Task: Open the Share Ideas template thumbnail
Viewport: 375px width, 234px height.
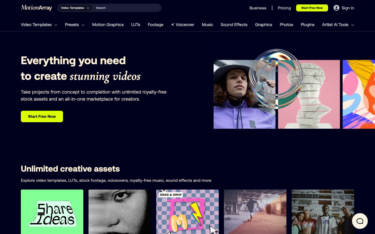Action: [x=52, y=212]
